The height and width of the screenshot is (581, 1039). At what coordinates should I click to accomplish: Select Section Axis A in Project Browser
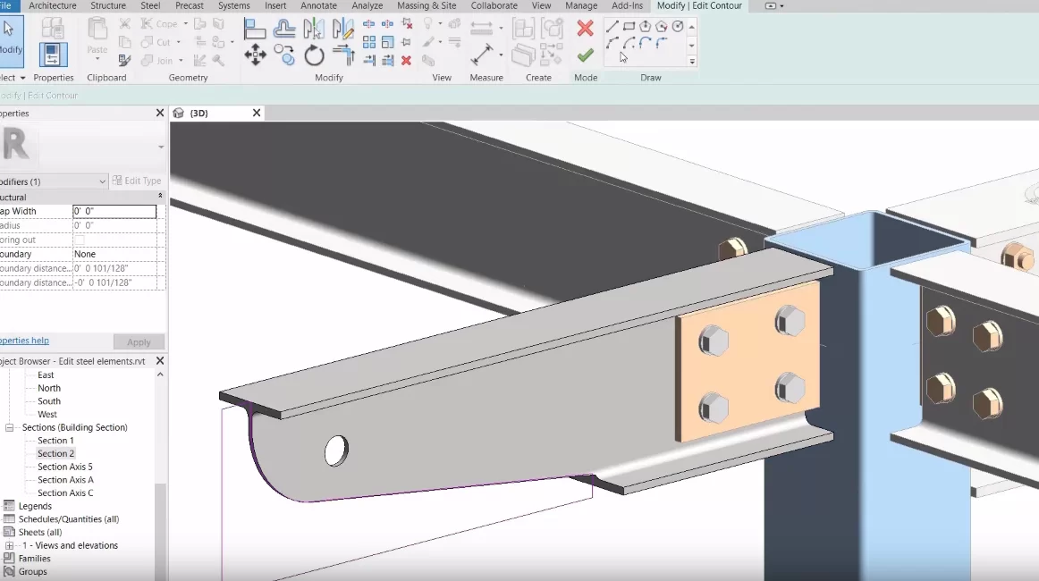[x=65, y=480]
